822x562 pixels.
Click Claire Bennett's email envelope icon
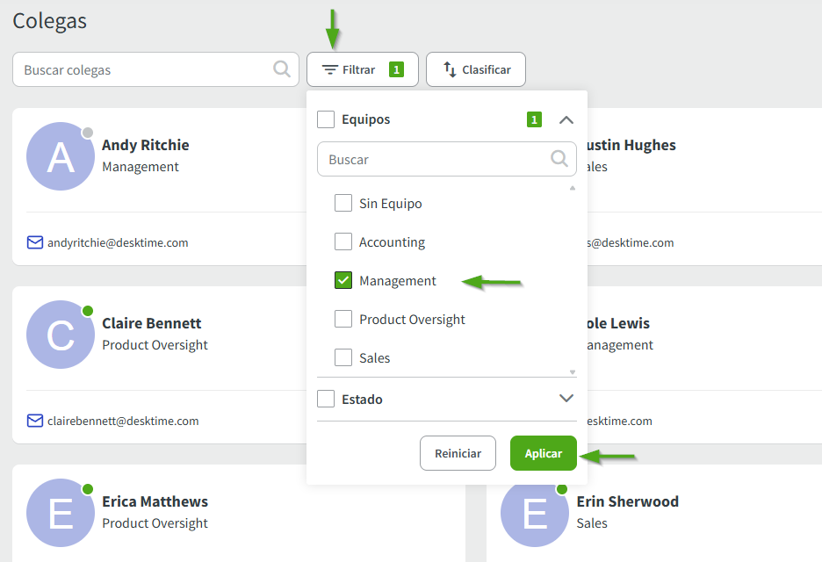click(35, 421)
